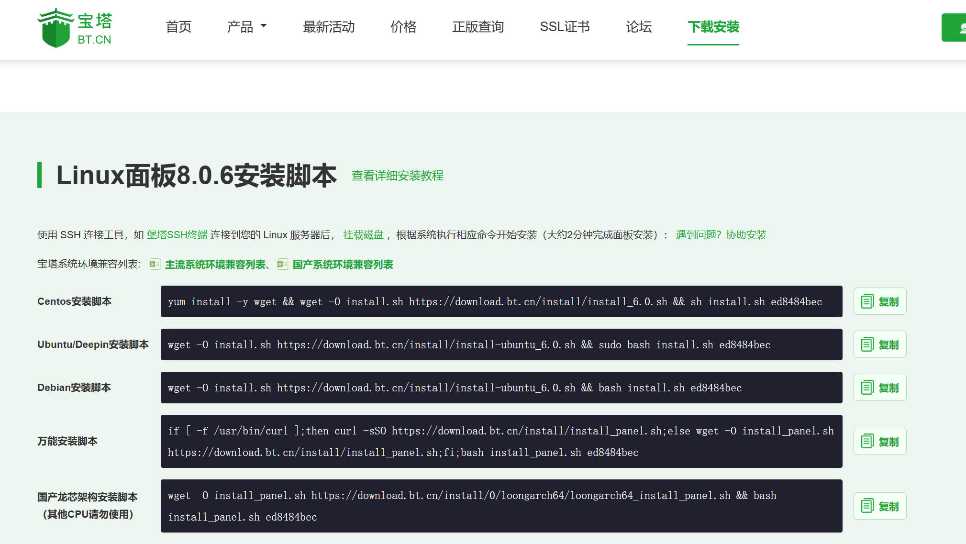Open the 正版查询 page

[478, 27]
